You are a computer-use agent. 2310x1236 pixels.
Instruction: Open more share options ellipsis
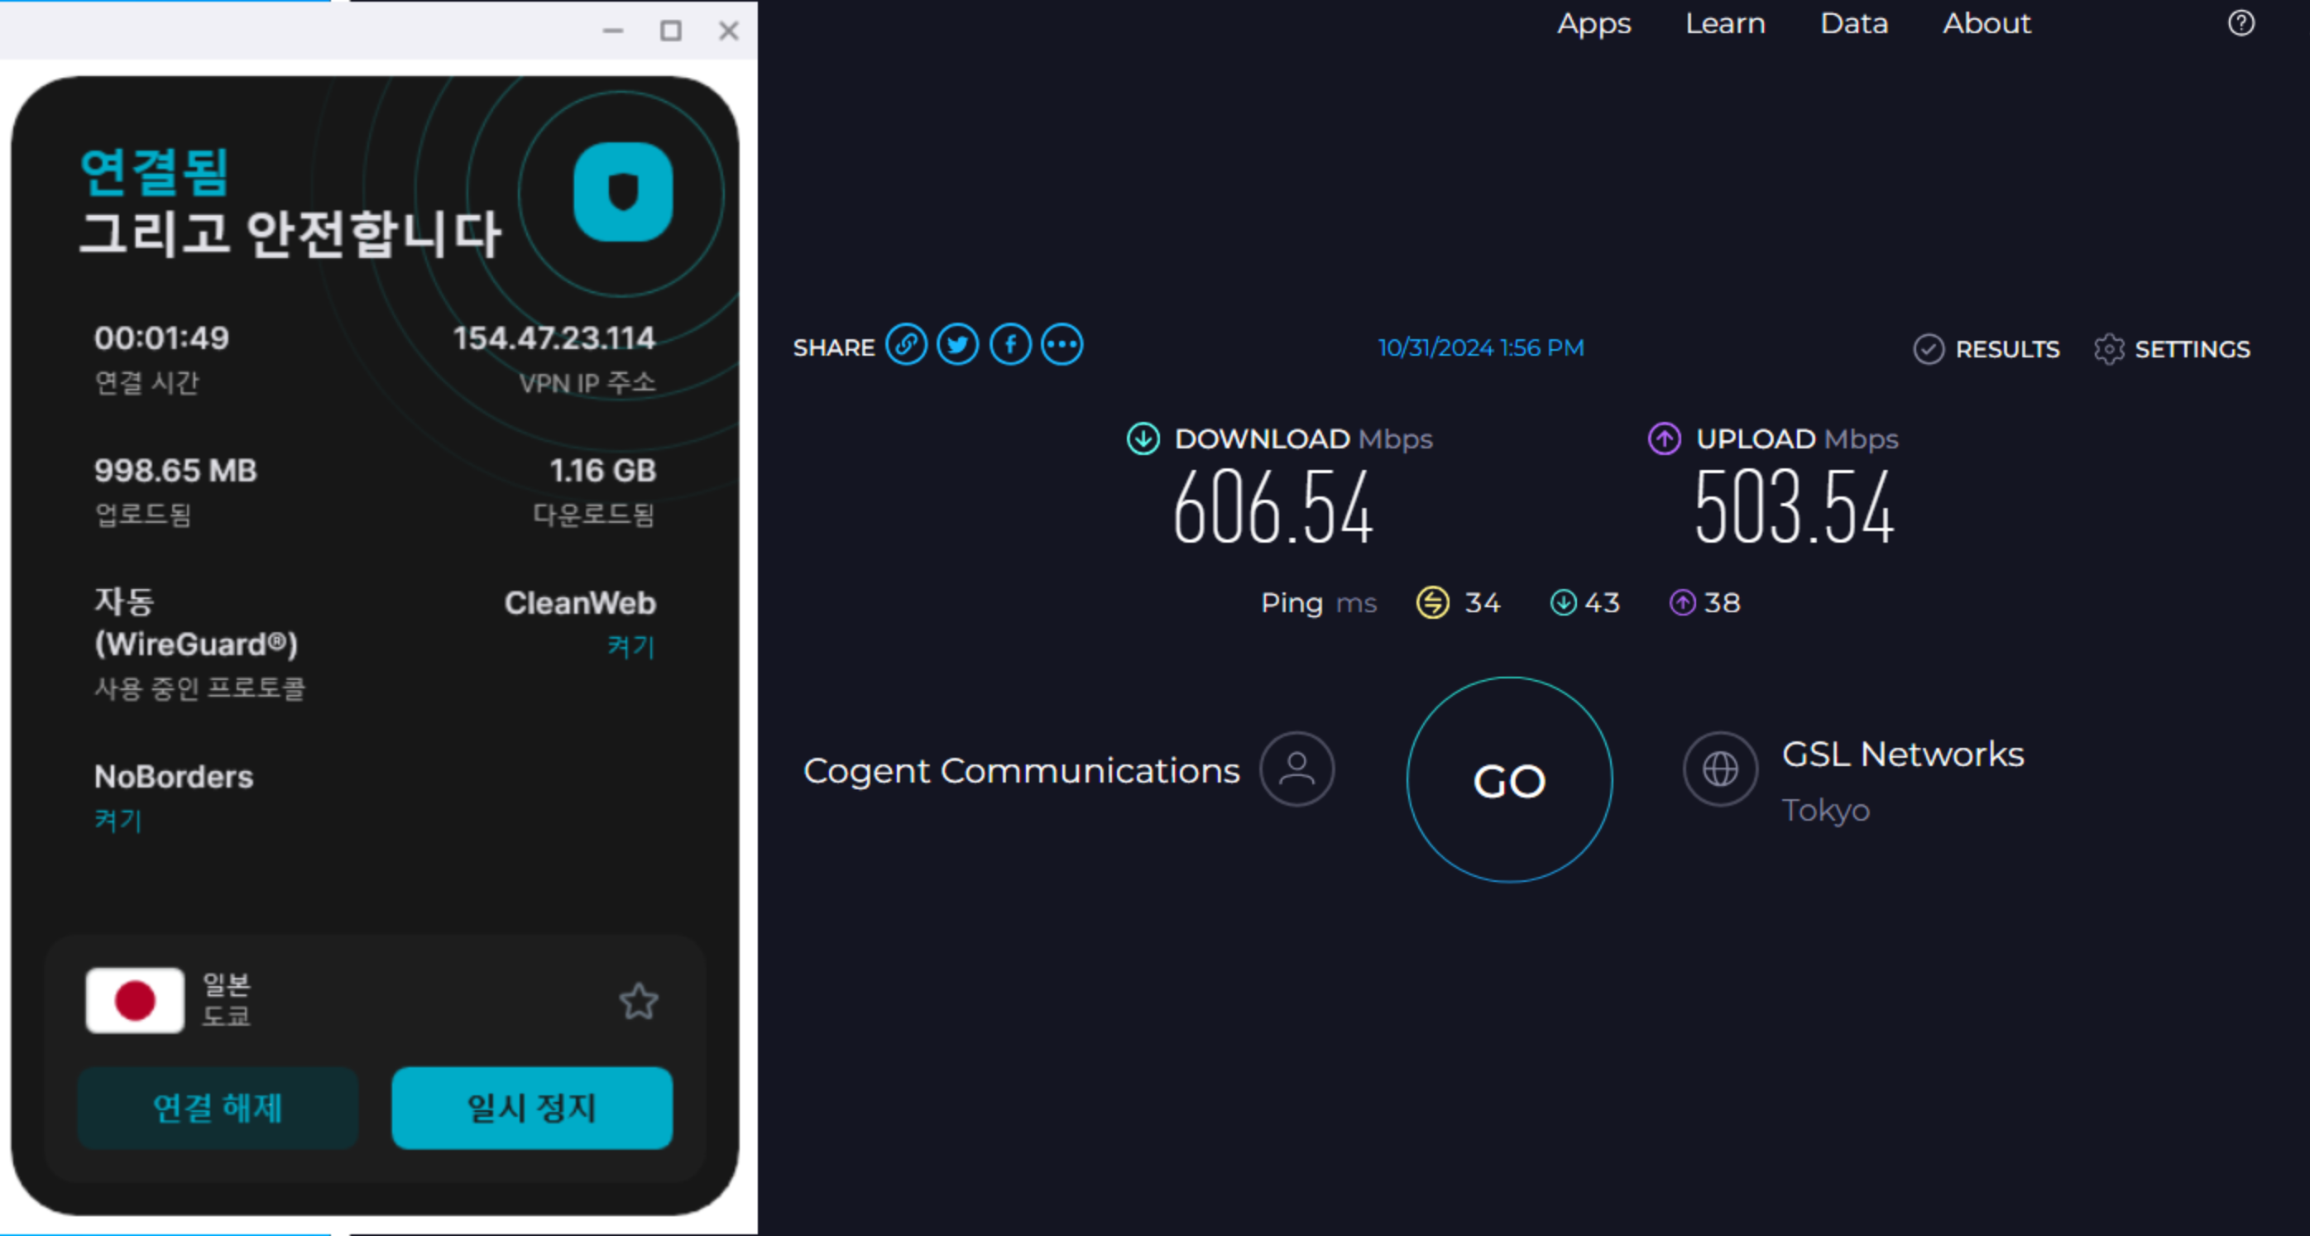click(1062, 345)
